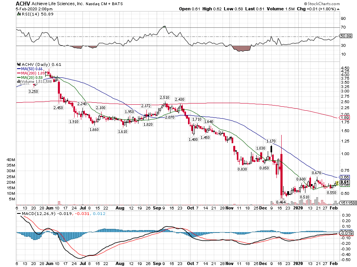Click the 2.510 September high annotation
This screenshot has height=267, width=357.
click(x=165, y=98)
